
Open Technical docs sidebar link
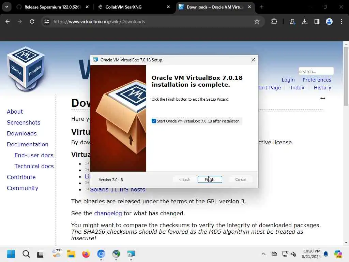pyautogui.click(x=34, y=166)
